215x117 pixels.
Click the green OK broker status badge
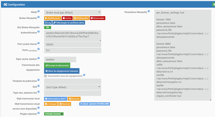point(48,27)
